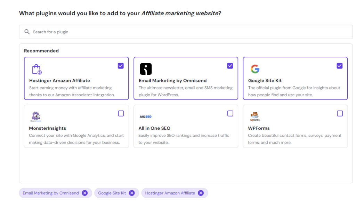The height and width of the screenshot is (207, 356).
Task: Remove the Email Marketing by Omnisend tag
Action: click(x=85, y=193)
